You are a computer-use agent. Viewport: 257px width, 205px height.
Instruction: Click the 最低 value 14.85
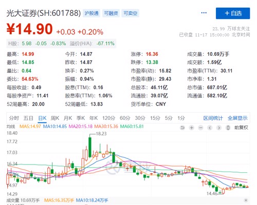(x=28, y=63)
